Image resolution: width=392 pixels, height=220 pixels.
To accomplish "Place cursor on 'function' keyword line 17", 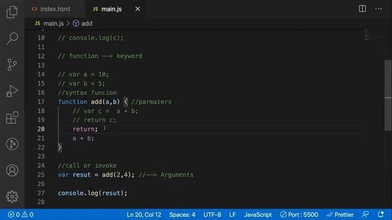I will click(x=72, y=102).
